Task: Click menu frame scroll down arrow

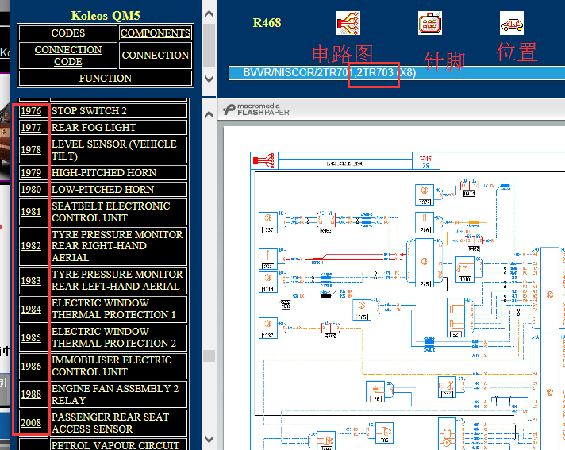Action: point(209,79)
